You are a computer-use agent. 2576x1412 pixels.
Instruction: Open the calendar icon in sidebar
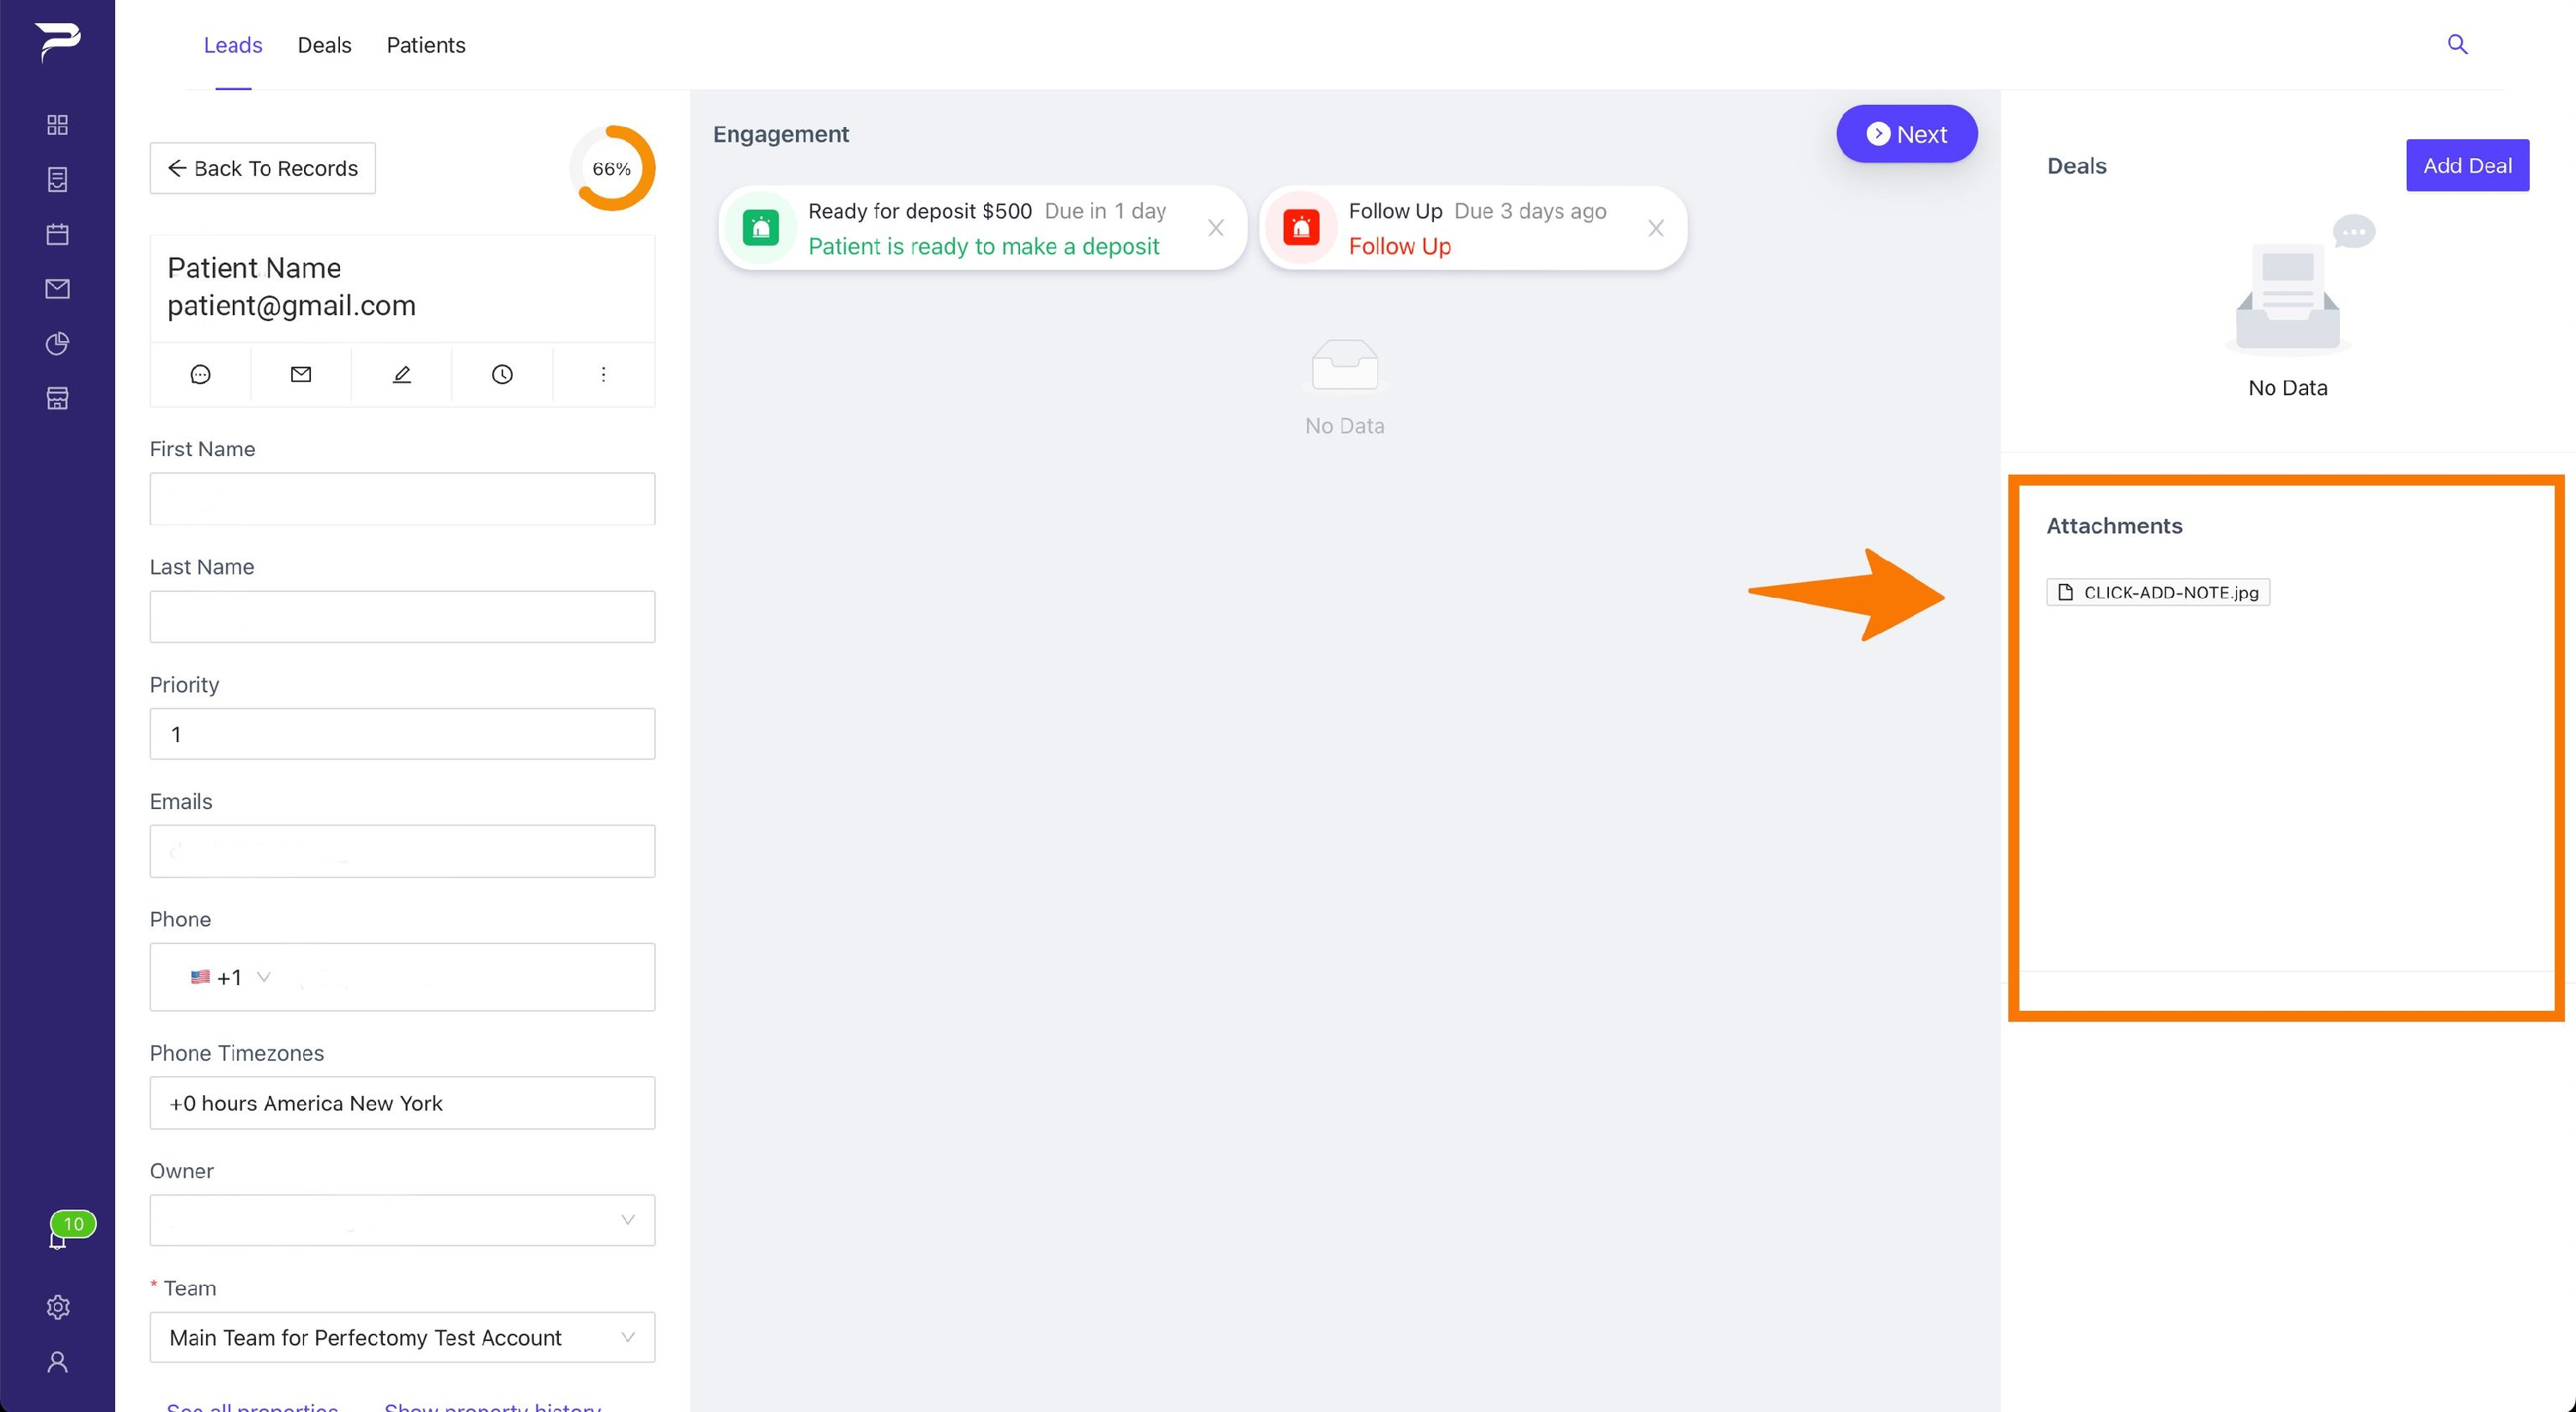click(x=57, y=234)
